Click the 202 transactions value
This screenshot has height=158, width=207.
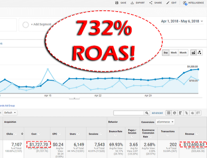tap(173, 144)
